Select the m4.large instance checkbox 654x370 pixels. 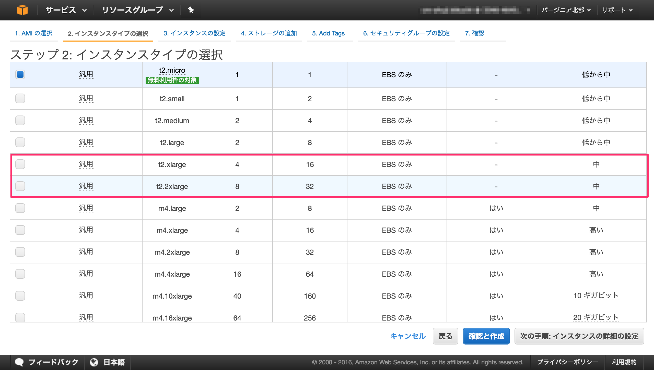coord(20,208)
